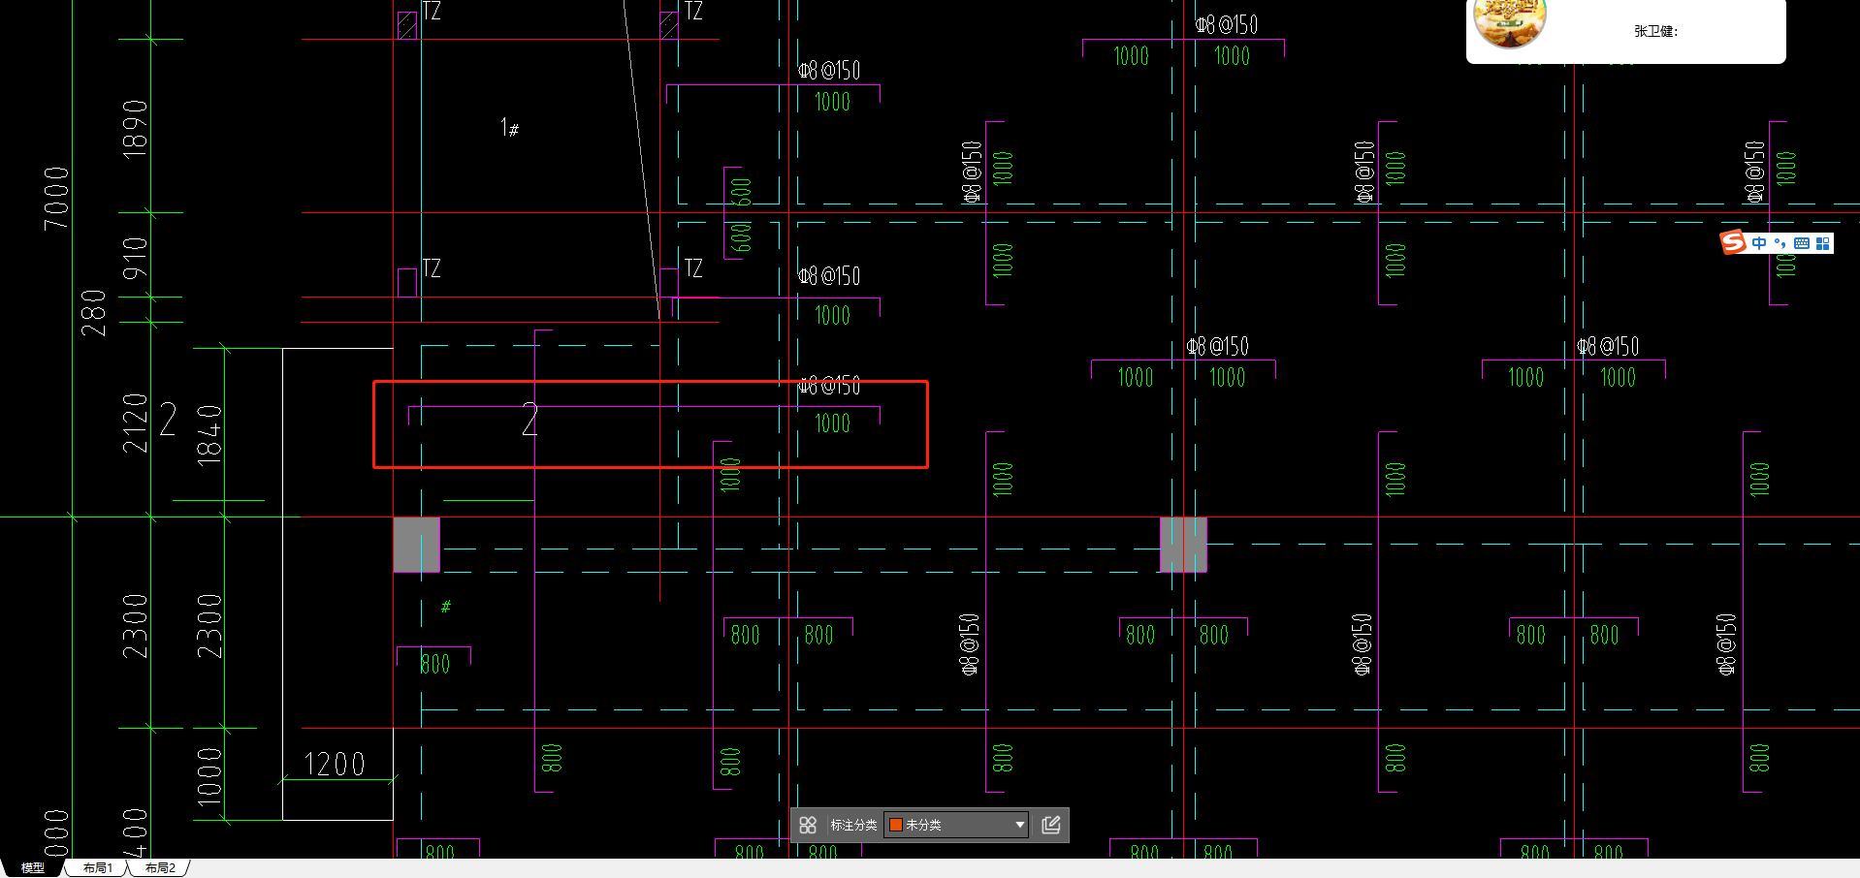
Task: Select the 910 dimension text
Action: point(135,258)
